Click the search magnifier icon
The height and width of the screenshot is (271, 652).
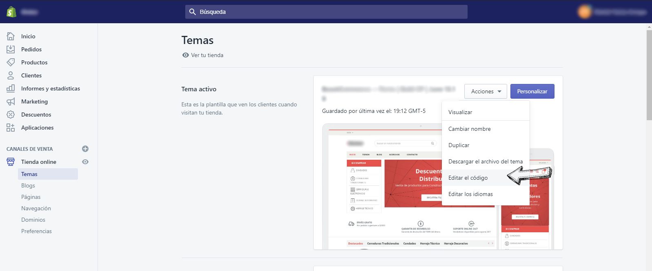pyautogui.click(x=193, y=12)
